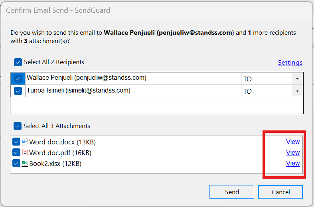
Task: Select the Tunoa Isimeli recipient row text
Action: (79, 91)
